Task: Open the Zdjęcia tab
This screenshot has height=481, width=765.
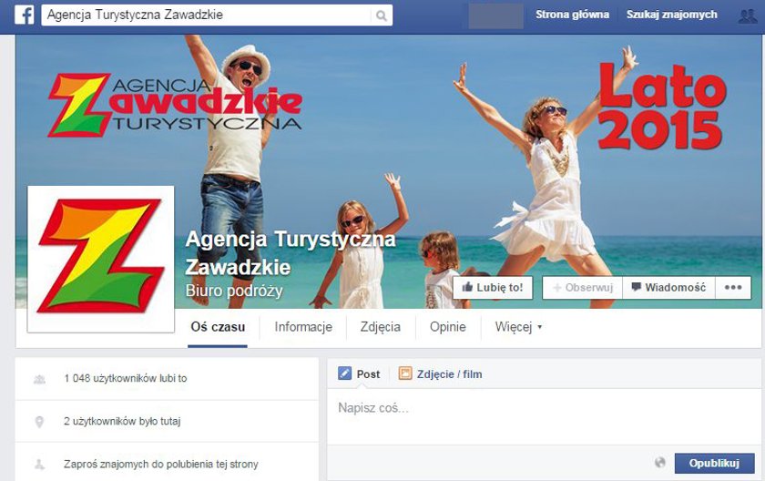Action: click(x=381, y=327)
